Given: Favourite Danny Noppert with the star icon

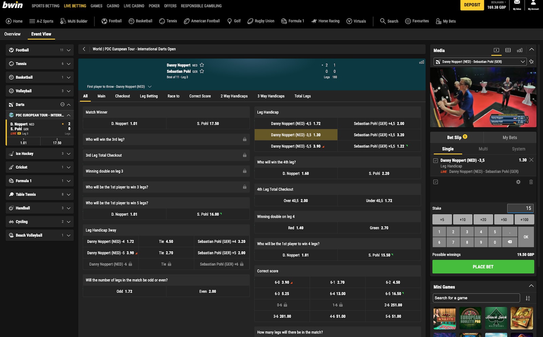Looking at the screenshot, I should [x=202, y=65].
